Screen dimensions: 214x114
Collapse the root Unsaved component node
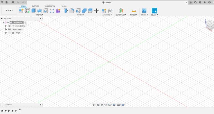click(4, 22)
